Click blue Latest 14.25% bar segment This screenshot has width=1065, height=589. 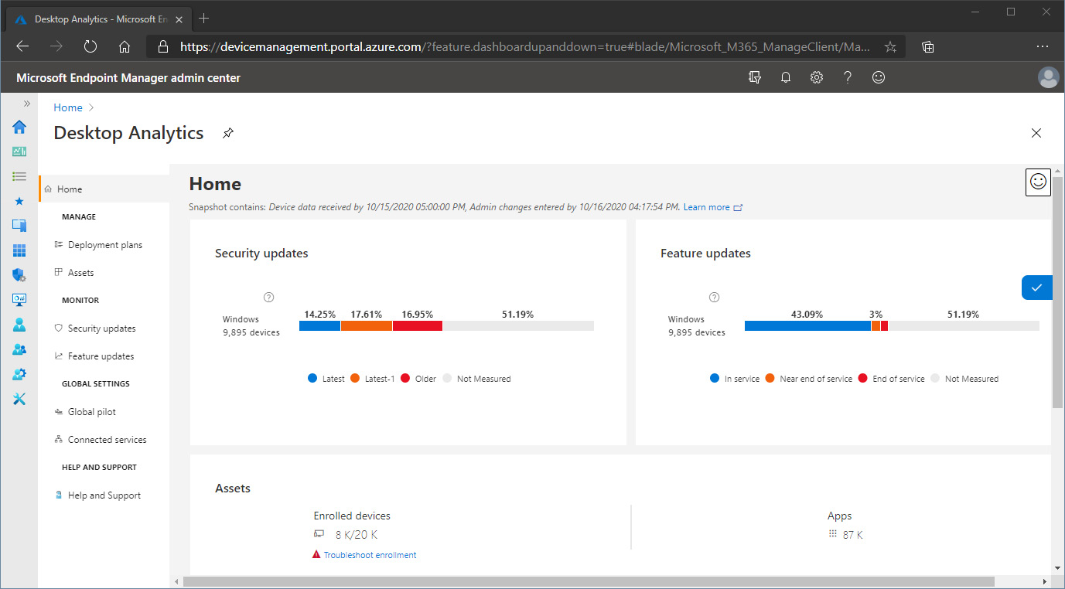(x=319, y=325)
